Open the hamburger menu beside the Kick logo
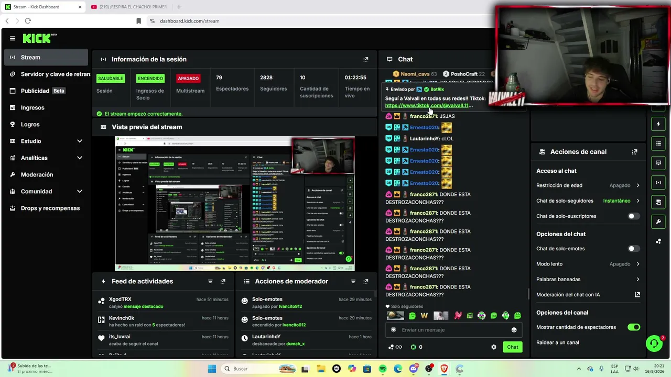Screen dimensions: 671x377 click(x=13, y=38)
